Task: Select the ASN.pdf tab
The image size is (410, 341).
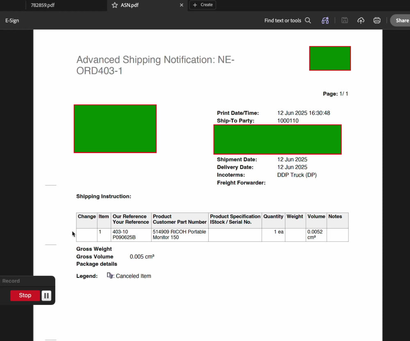Action: click(x=130, y=5)
